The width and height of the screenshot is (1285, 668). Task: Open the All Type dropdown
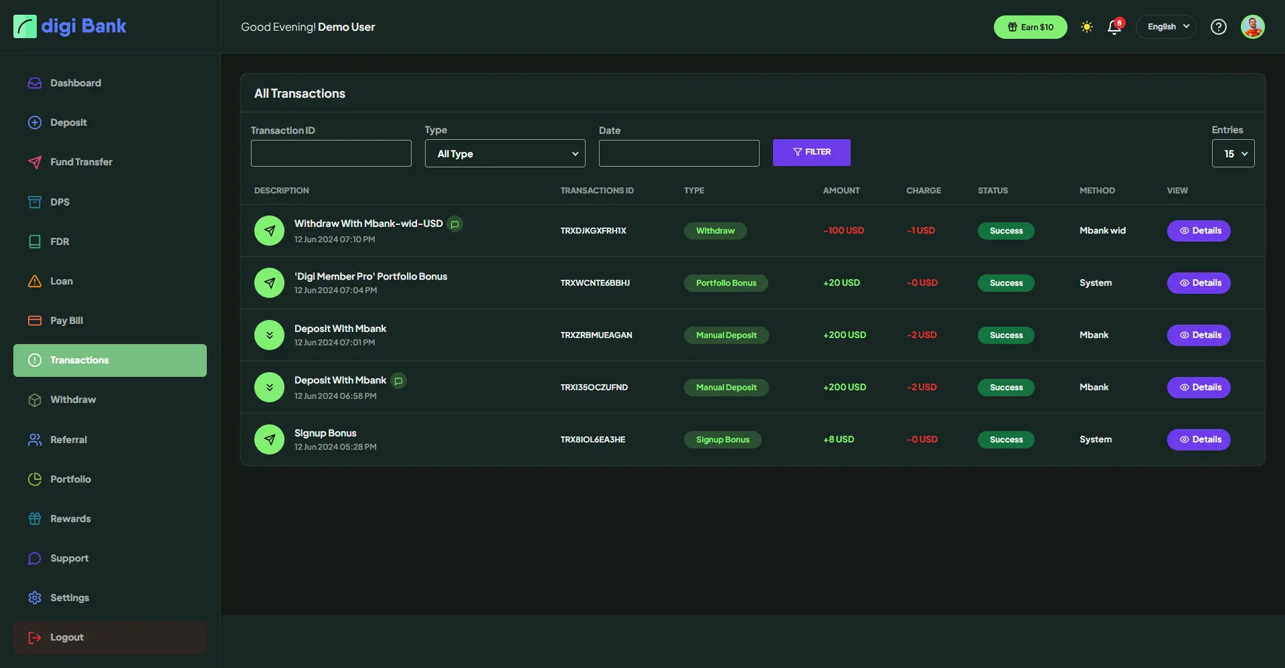505,153
